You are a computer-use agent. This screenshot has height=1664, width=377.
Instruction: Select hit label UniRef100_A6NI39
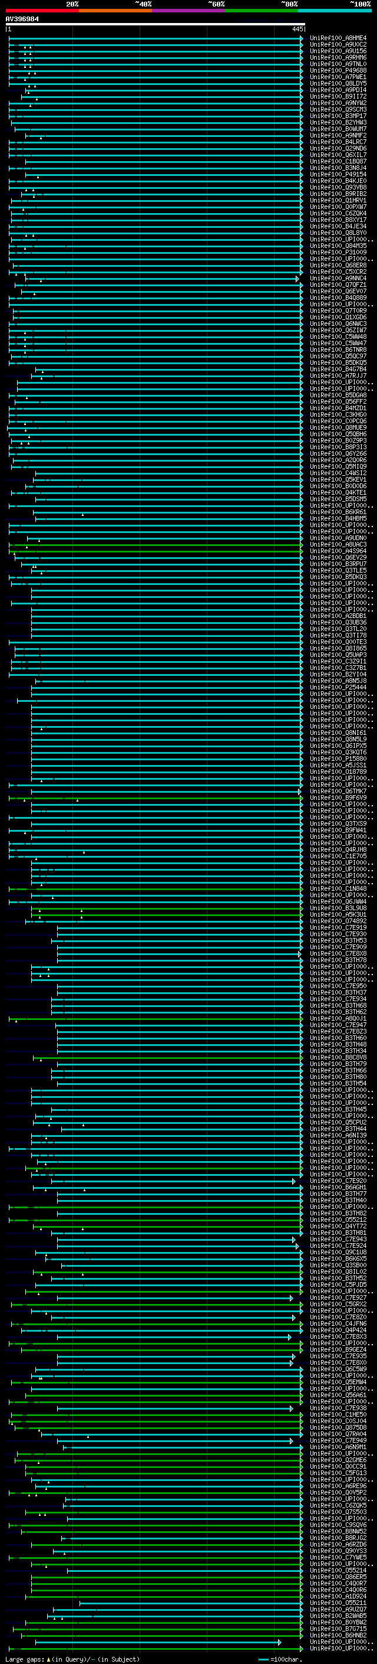point(338,1136)
